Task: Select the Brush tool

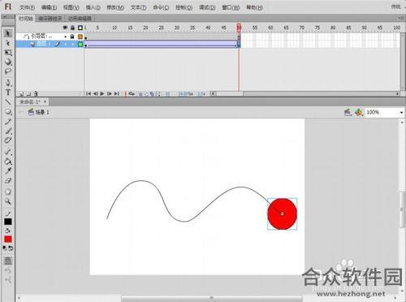Action: (x=8, y=131)
